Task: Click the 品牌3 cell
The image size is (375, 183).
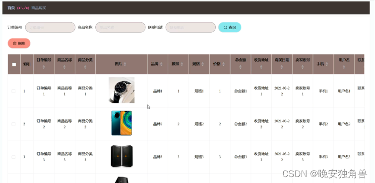Action: [x=158, y=157]
